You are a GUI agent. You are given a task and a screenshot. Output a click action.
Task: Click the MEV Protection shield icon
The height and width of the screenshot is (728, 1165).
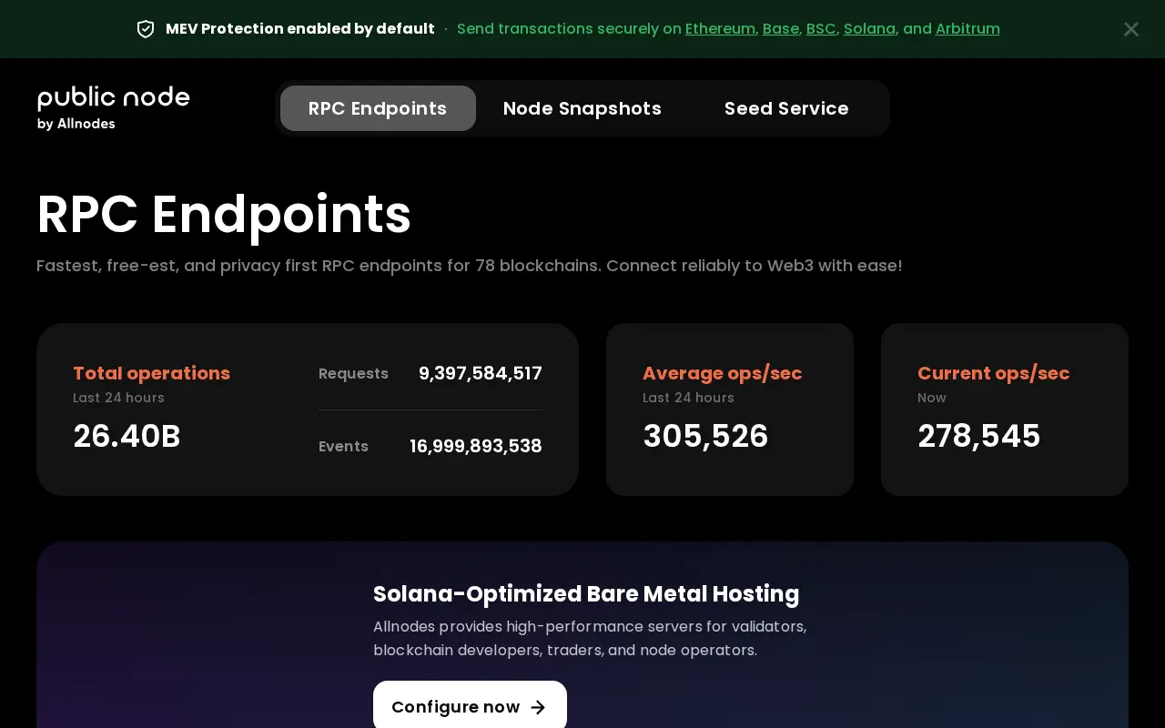pos(146,29)
